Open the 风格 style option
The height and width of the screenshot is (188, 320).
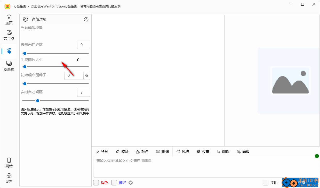click(183, 152)
